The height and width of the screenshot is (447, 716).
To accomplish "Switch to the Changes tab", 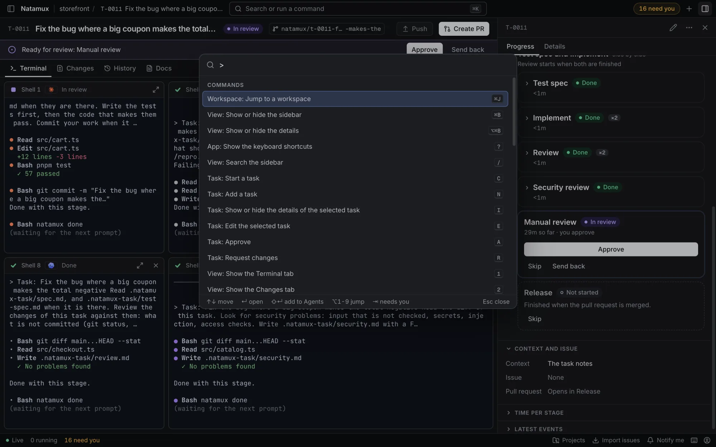I will point(75,68).
